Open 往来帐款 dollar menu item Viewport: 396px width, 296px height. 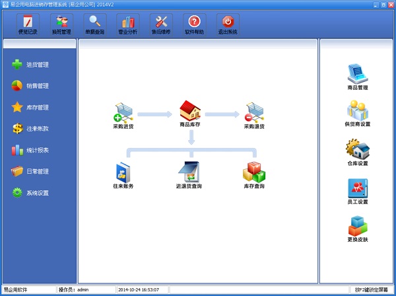(37, 129)
